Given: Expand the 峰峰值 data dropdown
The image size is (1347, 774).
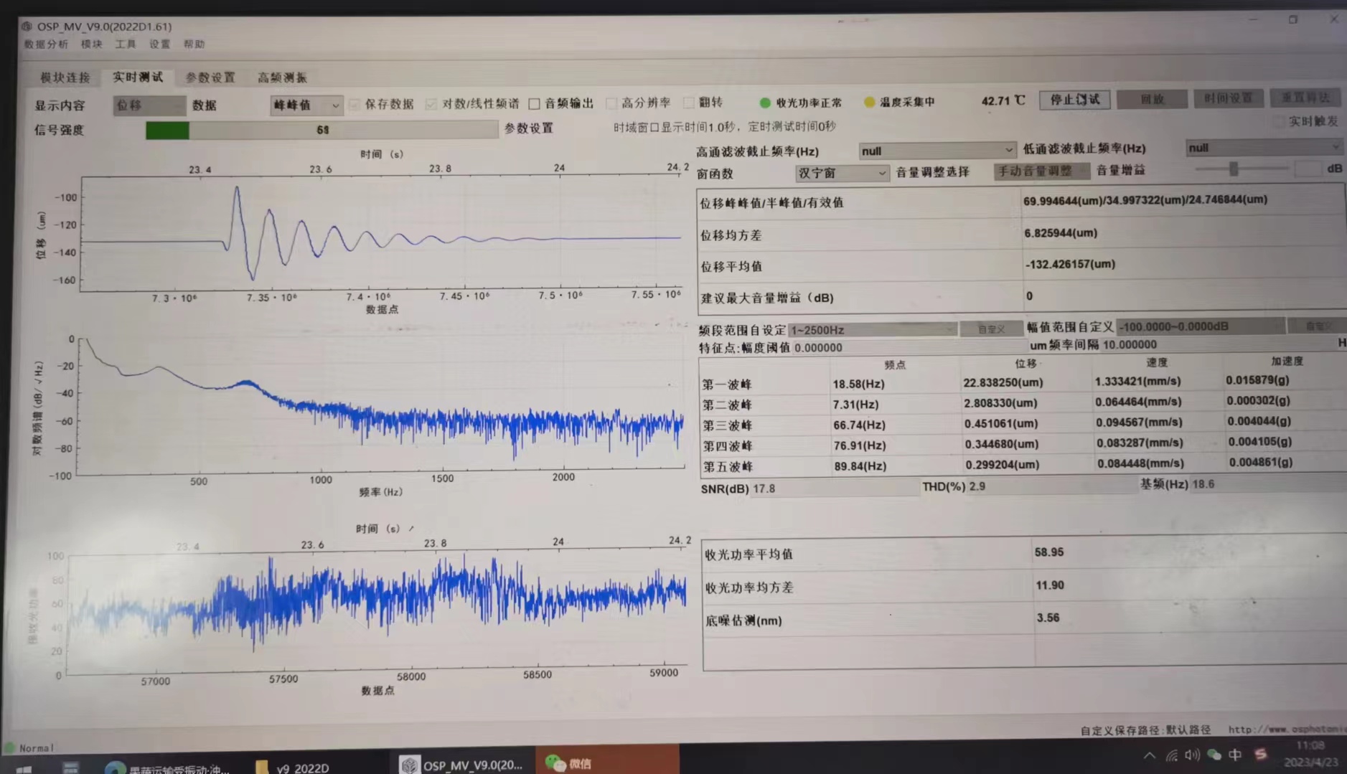Looking at the screenshot, I should [306, 105].
